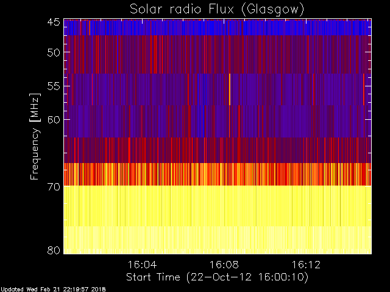Click the bright yellow spike in the 55 MHz band

click(x=230, y=89)
